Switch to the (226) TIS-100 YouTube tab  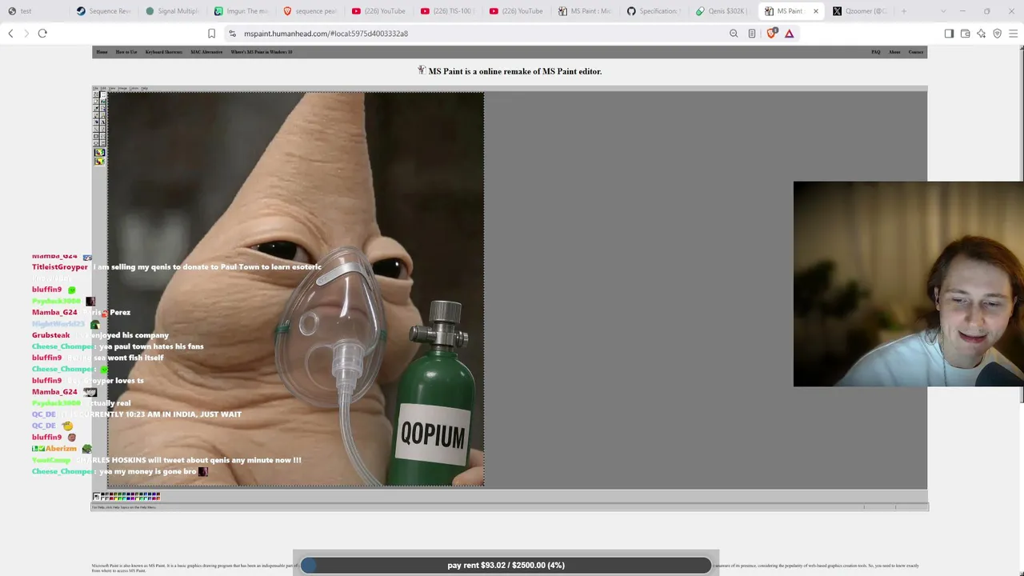click(448, 11)
